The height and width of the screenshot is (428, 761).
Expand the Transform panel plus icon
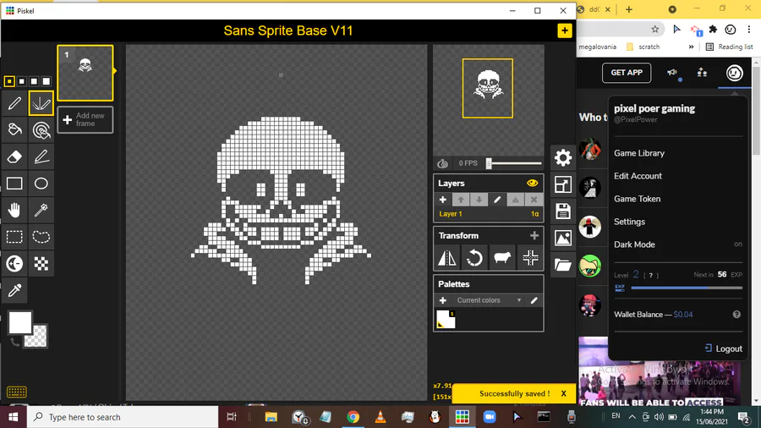point(534,235)
